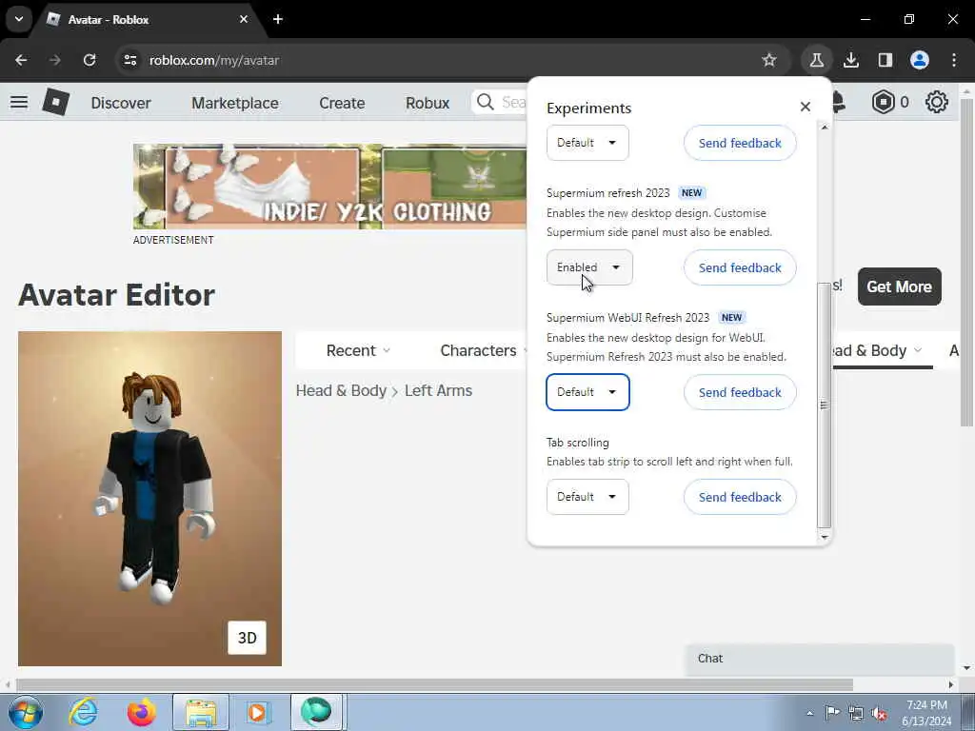The height and width of the screenshot is (731, 975).
Task: Open the Roblox hamburger navigation menu
Action: pyautogui.click(x=19, y=102)
